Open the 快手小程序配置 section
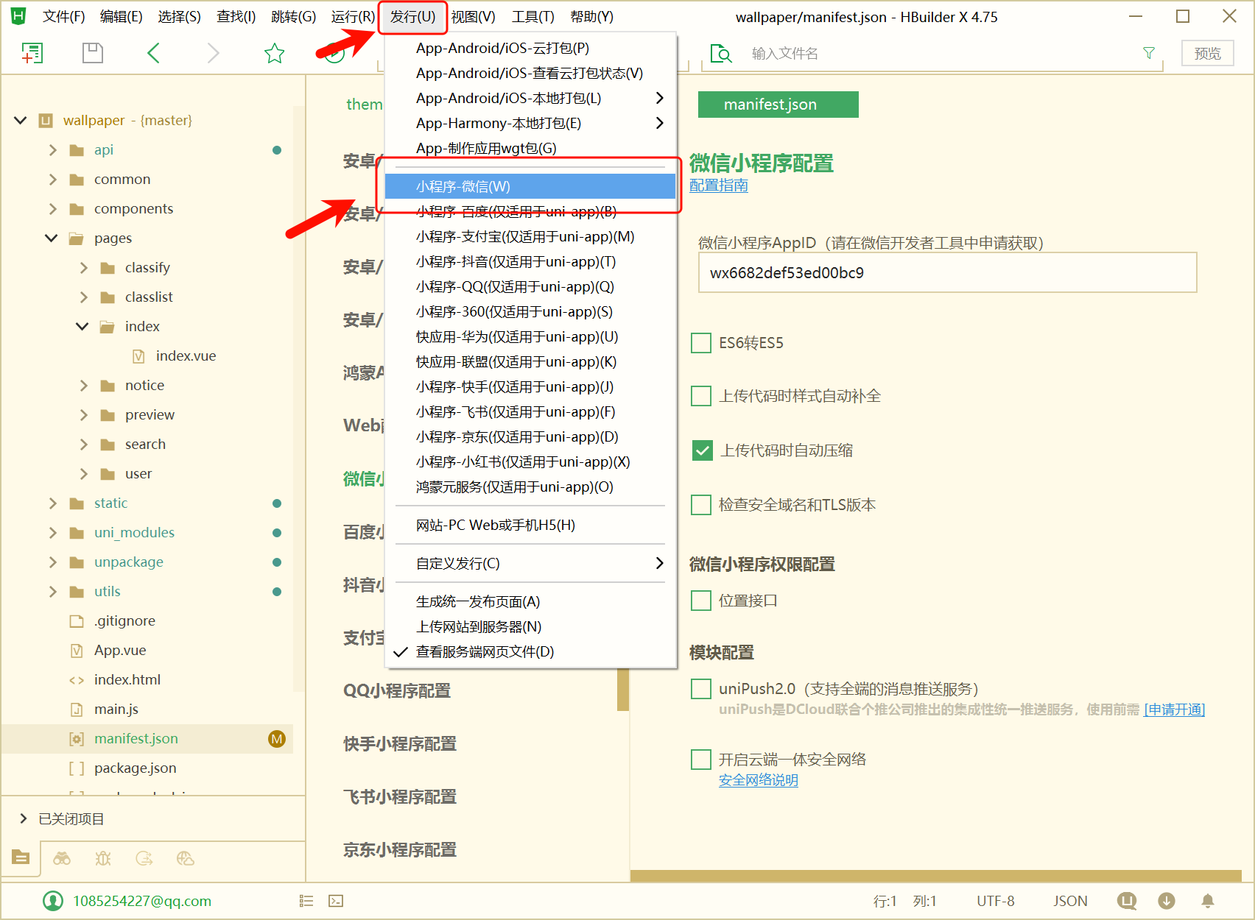 click(x=400, y=744)
